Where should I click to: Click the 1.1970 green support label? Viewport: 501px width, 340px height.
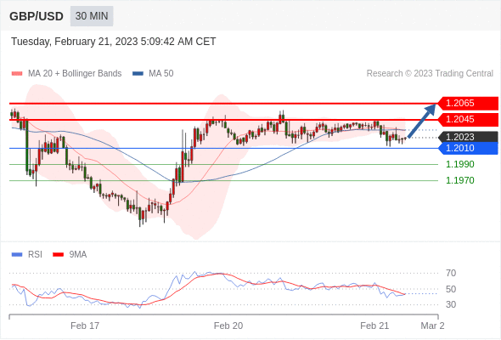[x=460, y=180]
